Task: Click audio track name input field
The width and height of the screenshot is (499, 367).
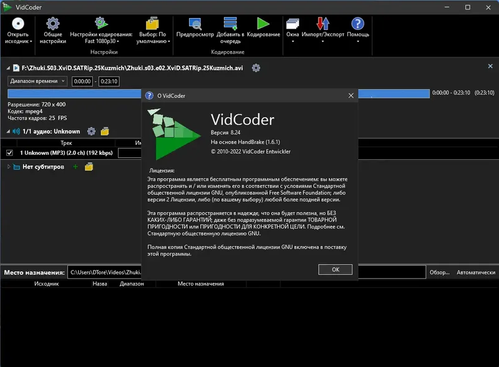Action: click(x=130, y=153)
